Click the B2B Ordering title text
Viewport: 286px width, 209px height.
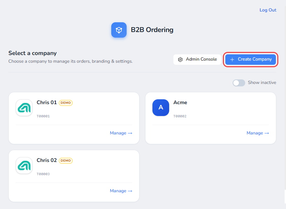152,30
